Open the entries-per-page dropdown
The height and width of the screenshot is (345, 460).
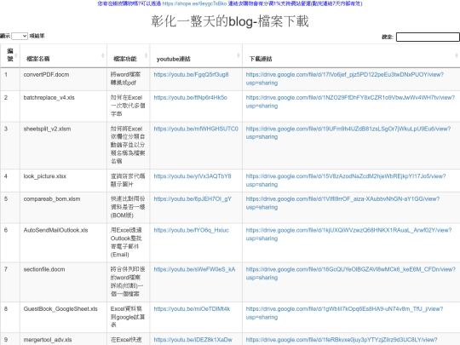point(20,36)
